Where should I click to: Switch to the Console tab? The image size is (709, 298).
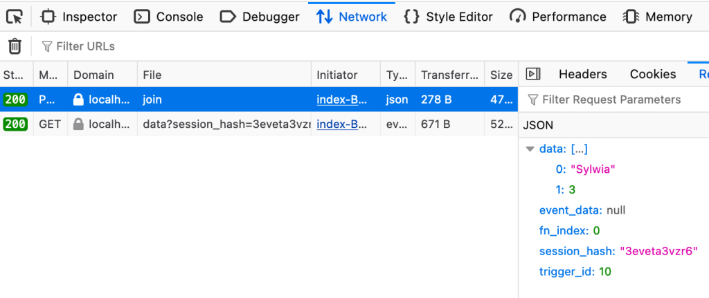point(169,17)
